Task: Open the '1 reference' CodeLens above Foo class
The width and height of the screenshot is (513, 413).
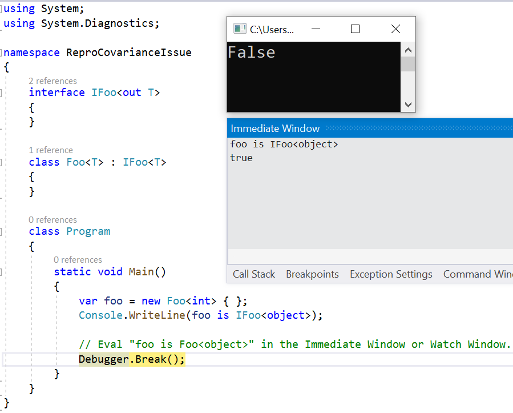Action: 51,150
